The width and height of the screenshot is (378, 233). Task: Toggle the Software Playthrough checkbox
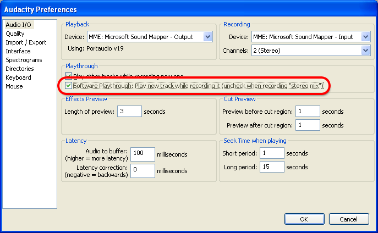[x=69, y=86]
